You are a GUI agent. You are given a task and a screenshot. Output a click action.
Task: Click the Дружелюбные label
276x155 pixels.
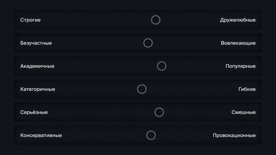[x=238, y=20]
